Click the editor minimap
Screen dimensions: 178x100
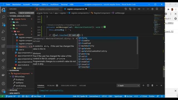click(x=158, y=24)
